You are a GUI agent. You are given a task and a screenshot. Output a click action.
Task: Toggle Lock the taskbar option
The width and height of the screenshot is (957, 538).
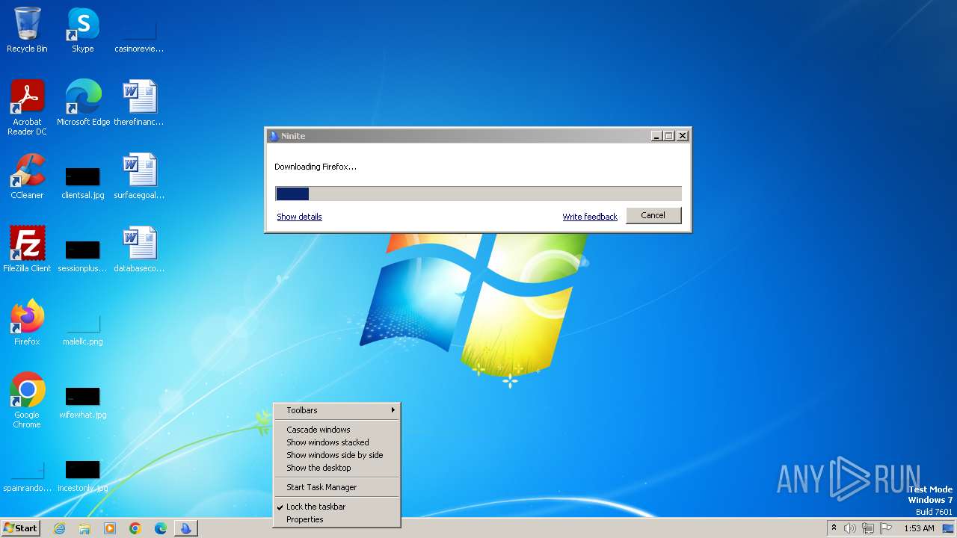337,507
